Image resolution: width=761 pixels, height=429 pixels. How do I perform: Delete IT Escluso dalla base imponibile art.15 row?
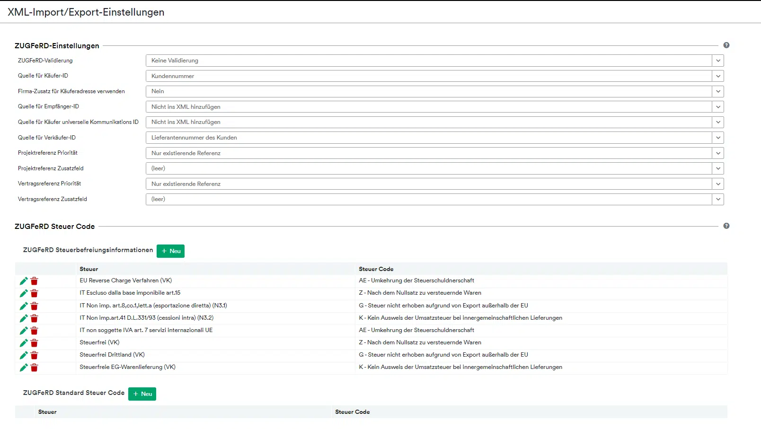[34, 293]
